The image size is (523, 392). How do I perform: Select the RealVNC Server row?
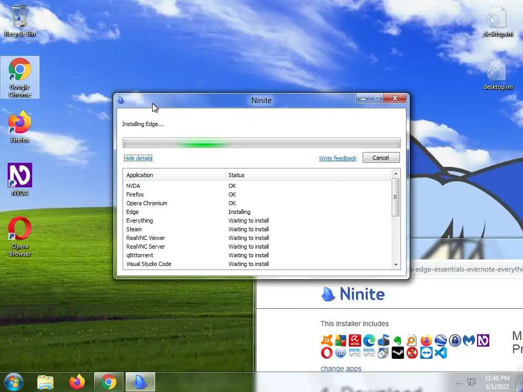click(257, 247)
